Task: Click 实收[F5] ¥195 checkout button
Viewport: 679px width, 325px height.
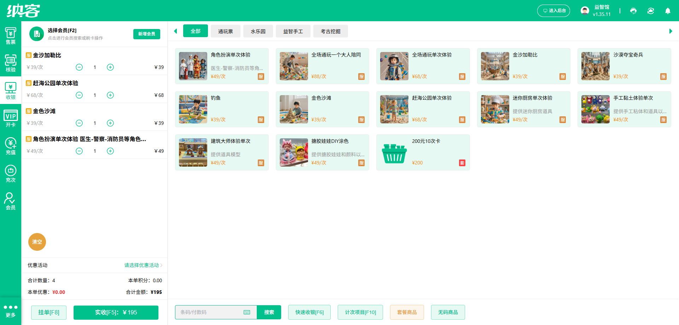Action: [116, 312]
